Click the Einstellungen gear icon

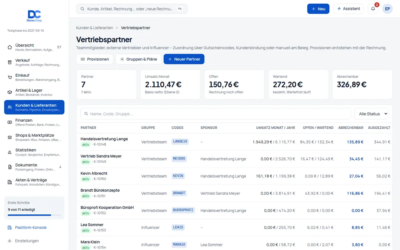point(9,241)
